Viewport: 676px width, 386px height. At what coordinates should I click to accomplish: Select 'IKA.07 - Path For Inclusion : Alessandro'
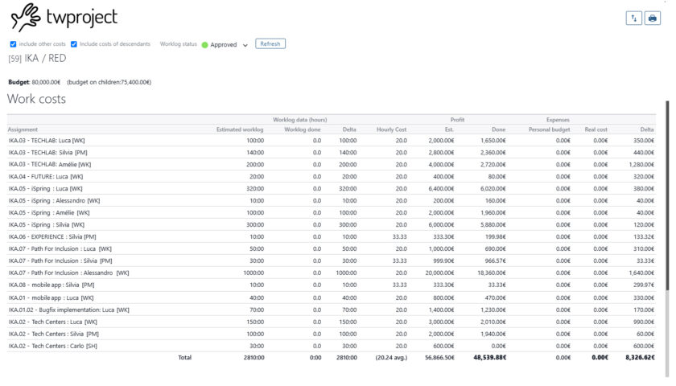click(331, 273)
